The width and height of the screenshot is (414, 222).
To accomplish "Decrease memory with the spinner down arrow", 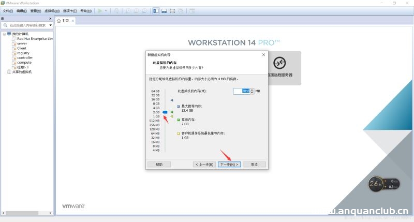I will [252, 93].
